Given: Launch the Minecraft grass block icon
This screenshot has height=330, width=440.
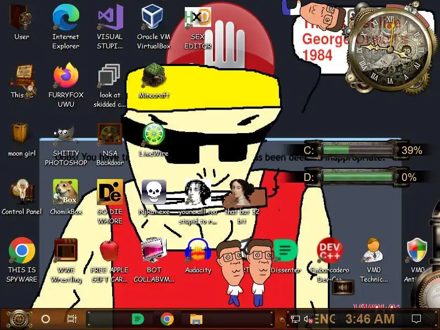Looking at the screenshot, I should pyautogui.click(x=153, y=80).
